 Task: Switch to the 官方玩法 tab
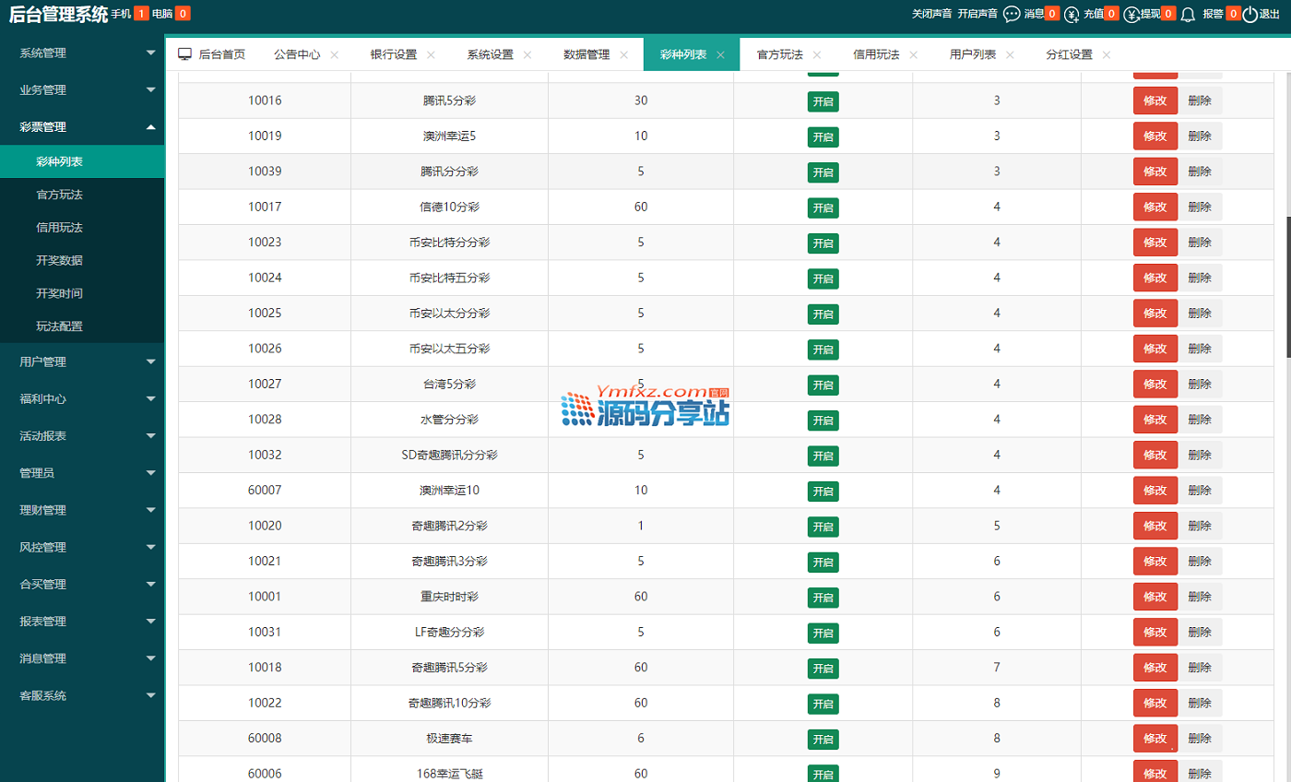coord(779,54)
